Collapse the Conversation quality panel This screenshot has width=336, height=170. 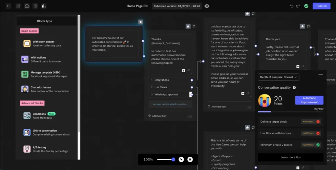tap(321, 75)
